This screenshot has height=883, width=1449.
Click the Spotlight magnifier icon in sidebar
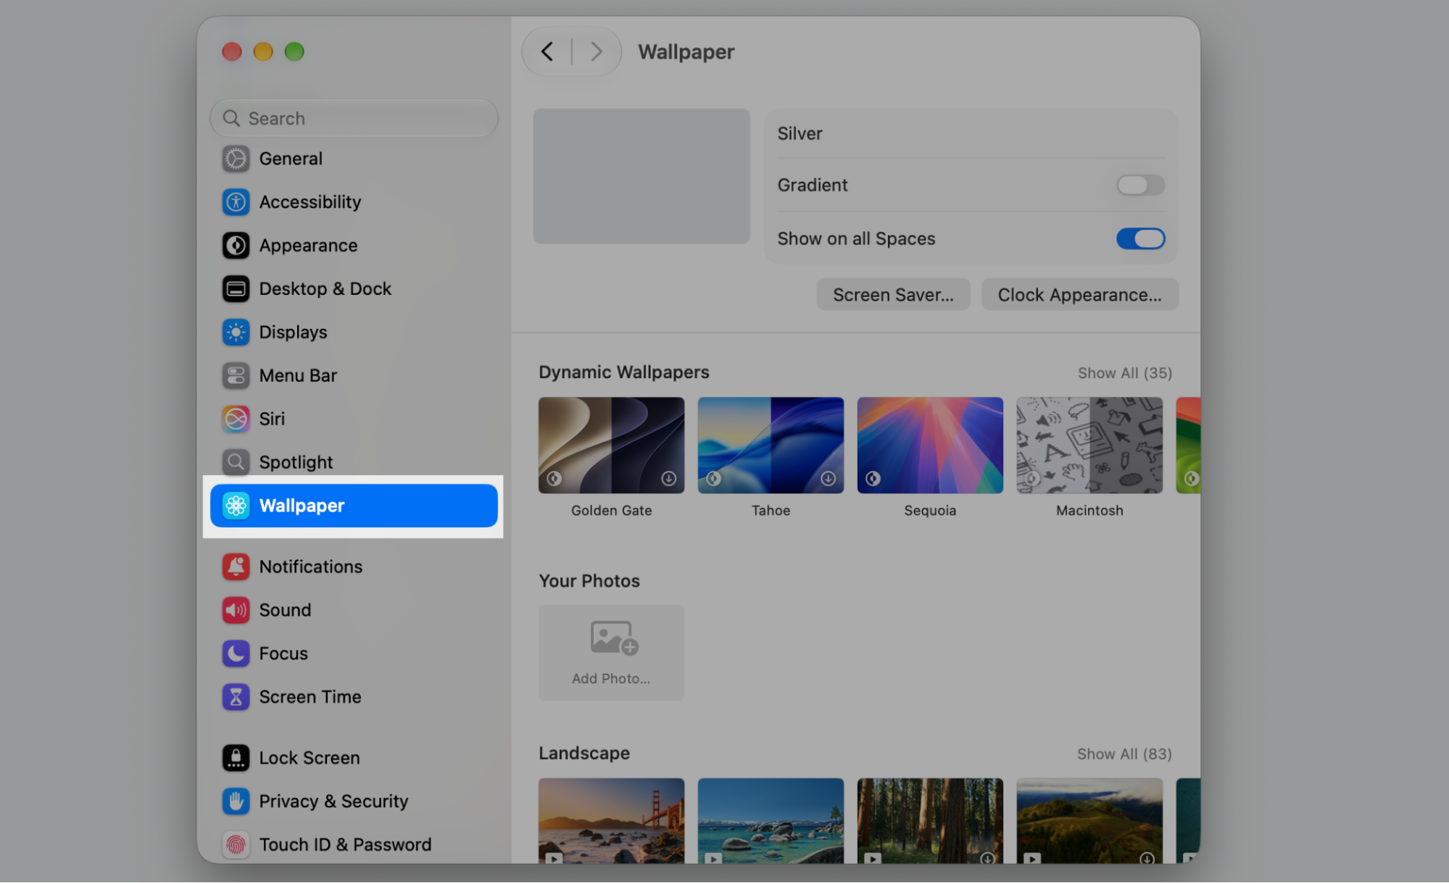point(236,462)
